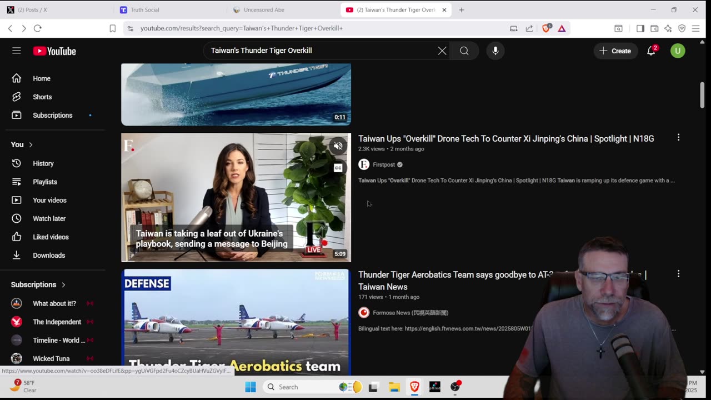Go to the YouTube logo home page
The height and width of the screenshot is (400, 711).
[54, 51]
